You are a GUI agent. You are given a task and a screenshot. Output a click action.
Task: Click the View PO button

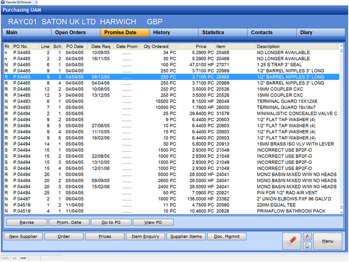pyautogui.click(x=153, y=222)
